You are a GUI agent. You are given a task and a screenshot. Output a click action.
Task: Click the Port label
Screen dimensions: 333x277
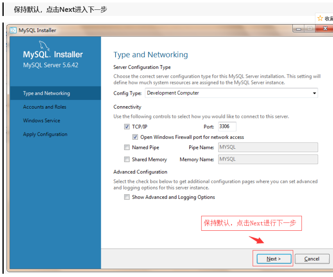coord(209,127)
